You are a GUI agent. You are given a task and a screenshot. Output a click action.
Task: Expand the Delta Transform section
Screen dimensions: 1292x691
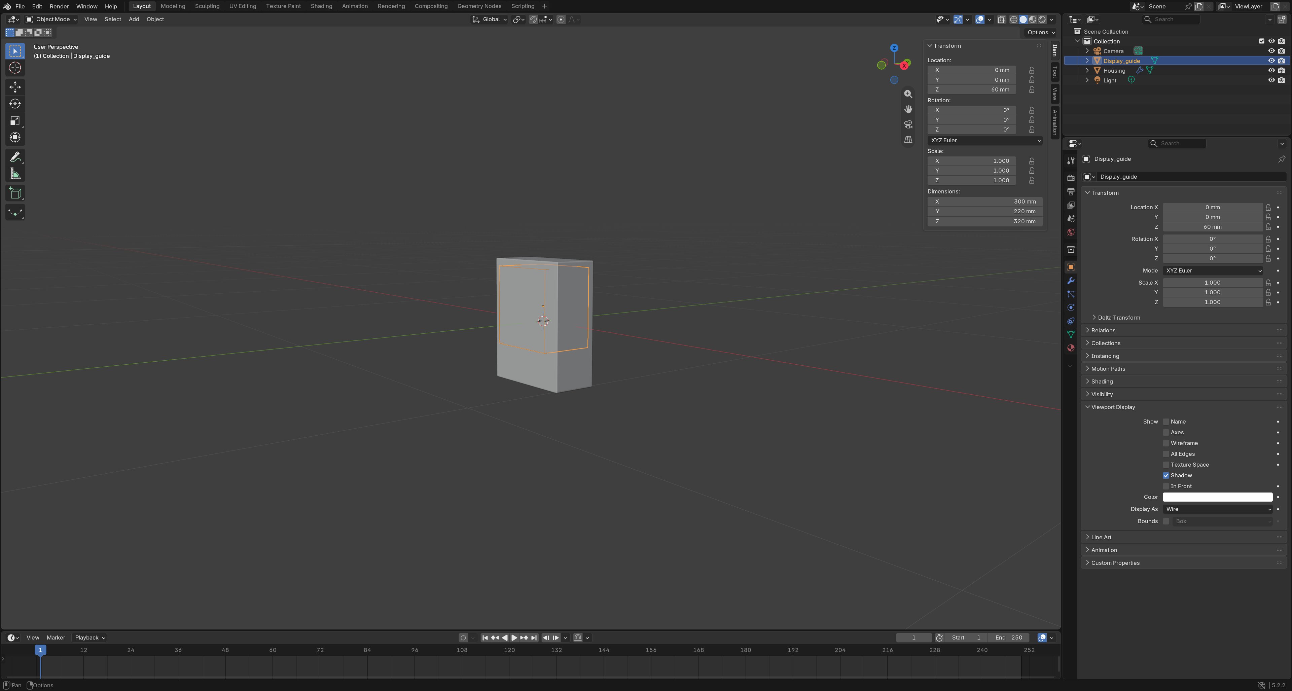coord(1118,318)
